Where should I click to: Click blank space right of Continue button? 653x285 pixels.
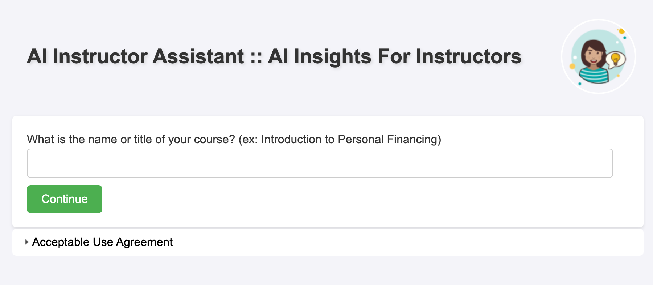click(x=326, y=199)
